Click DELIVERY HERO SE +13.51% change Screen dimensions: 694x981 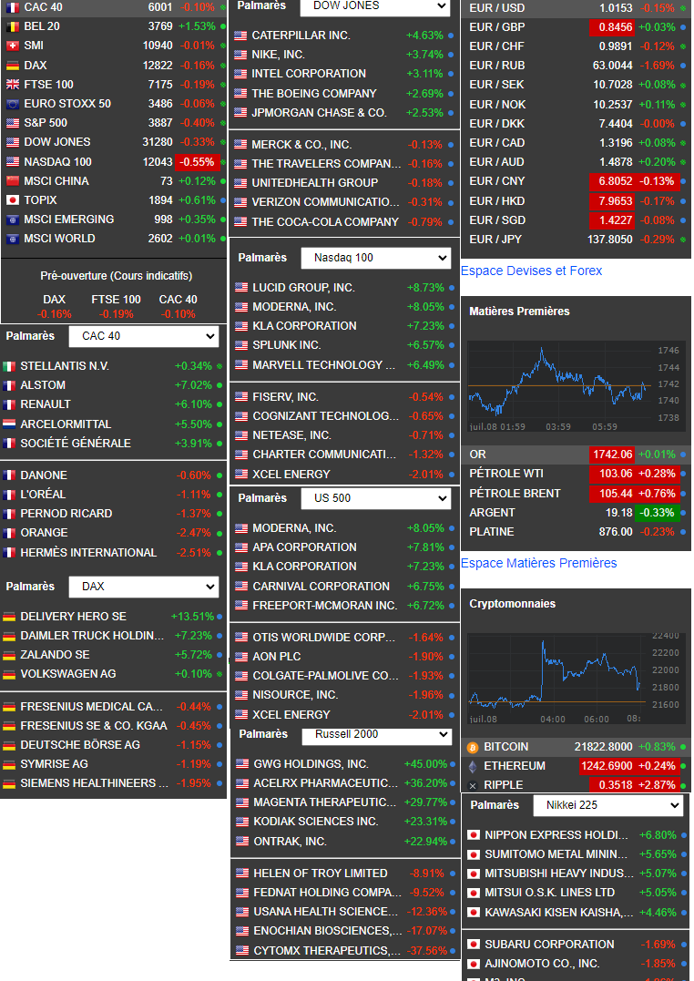[x=193, y=617]
